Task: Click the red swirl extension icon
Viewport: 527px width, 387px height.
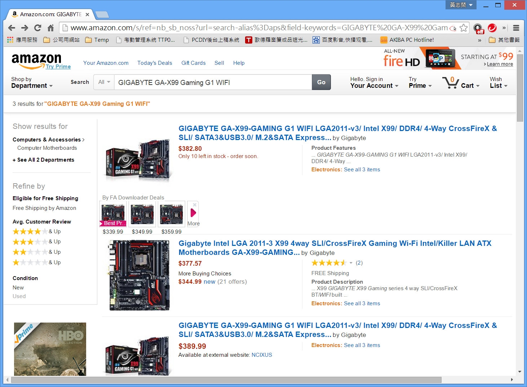Action: point(492,28)
